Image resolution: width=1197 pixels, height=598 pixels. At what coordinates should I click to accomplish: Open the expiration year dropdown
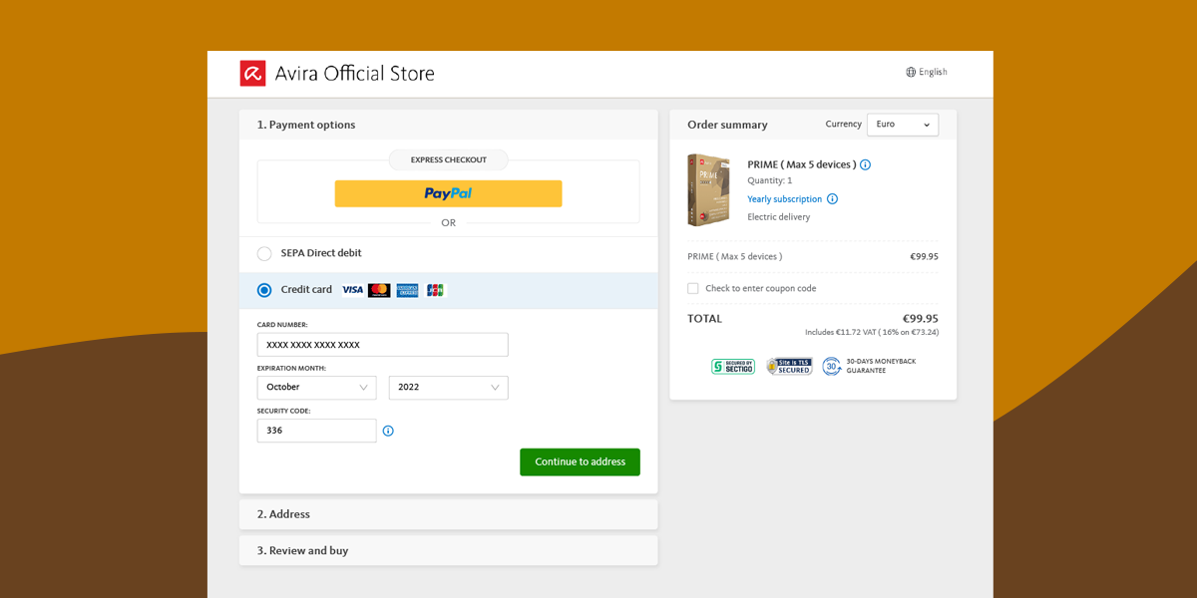pos(448,388)
